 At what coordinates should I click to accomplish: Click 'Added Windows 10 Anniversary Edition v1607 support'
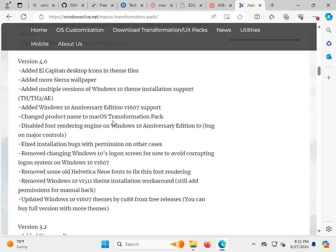[90, 107]
